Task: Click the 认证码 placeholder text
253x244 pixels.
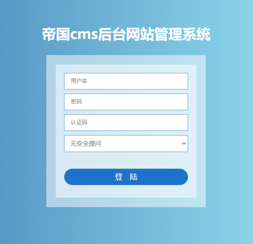Action: pyautogui.click(x=79, y=122)
